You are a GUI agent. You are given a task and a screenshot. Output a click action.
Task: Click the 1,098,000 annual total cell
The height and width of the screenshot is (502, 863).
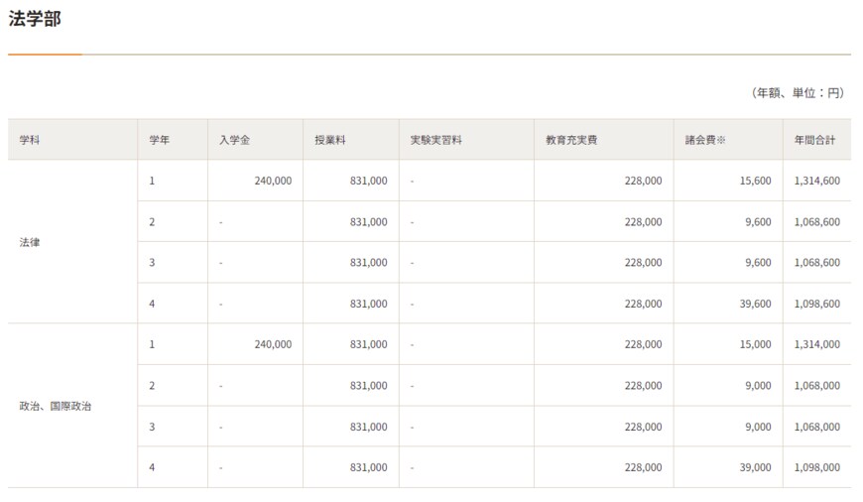[816, 466]
